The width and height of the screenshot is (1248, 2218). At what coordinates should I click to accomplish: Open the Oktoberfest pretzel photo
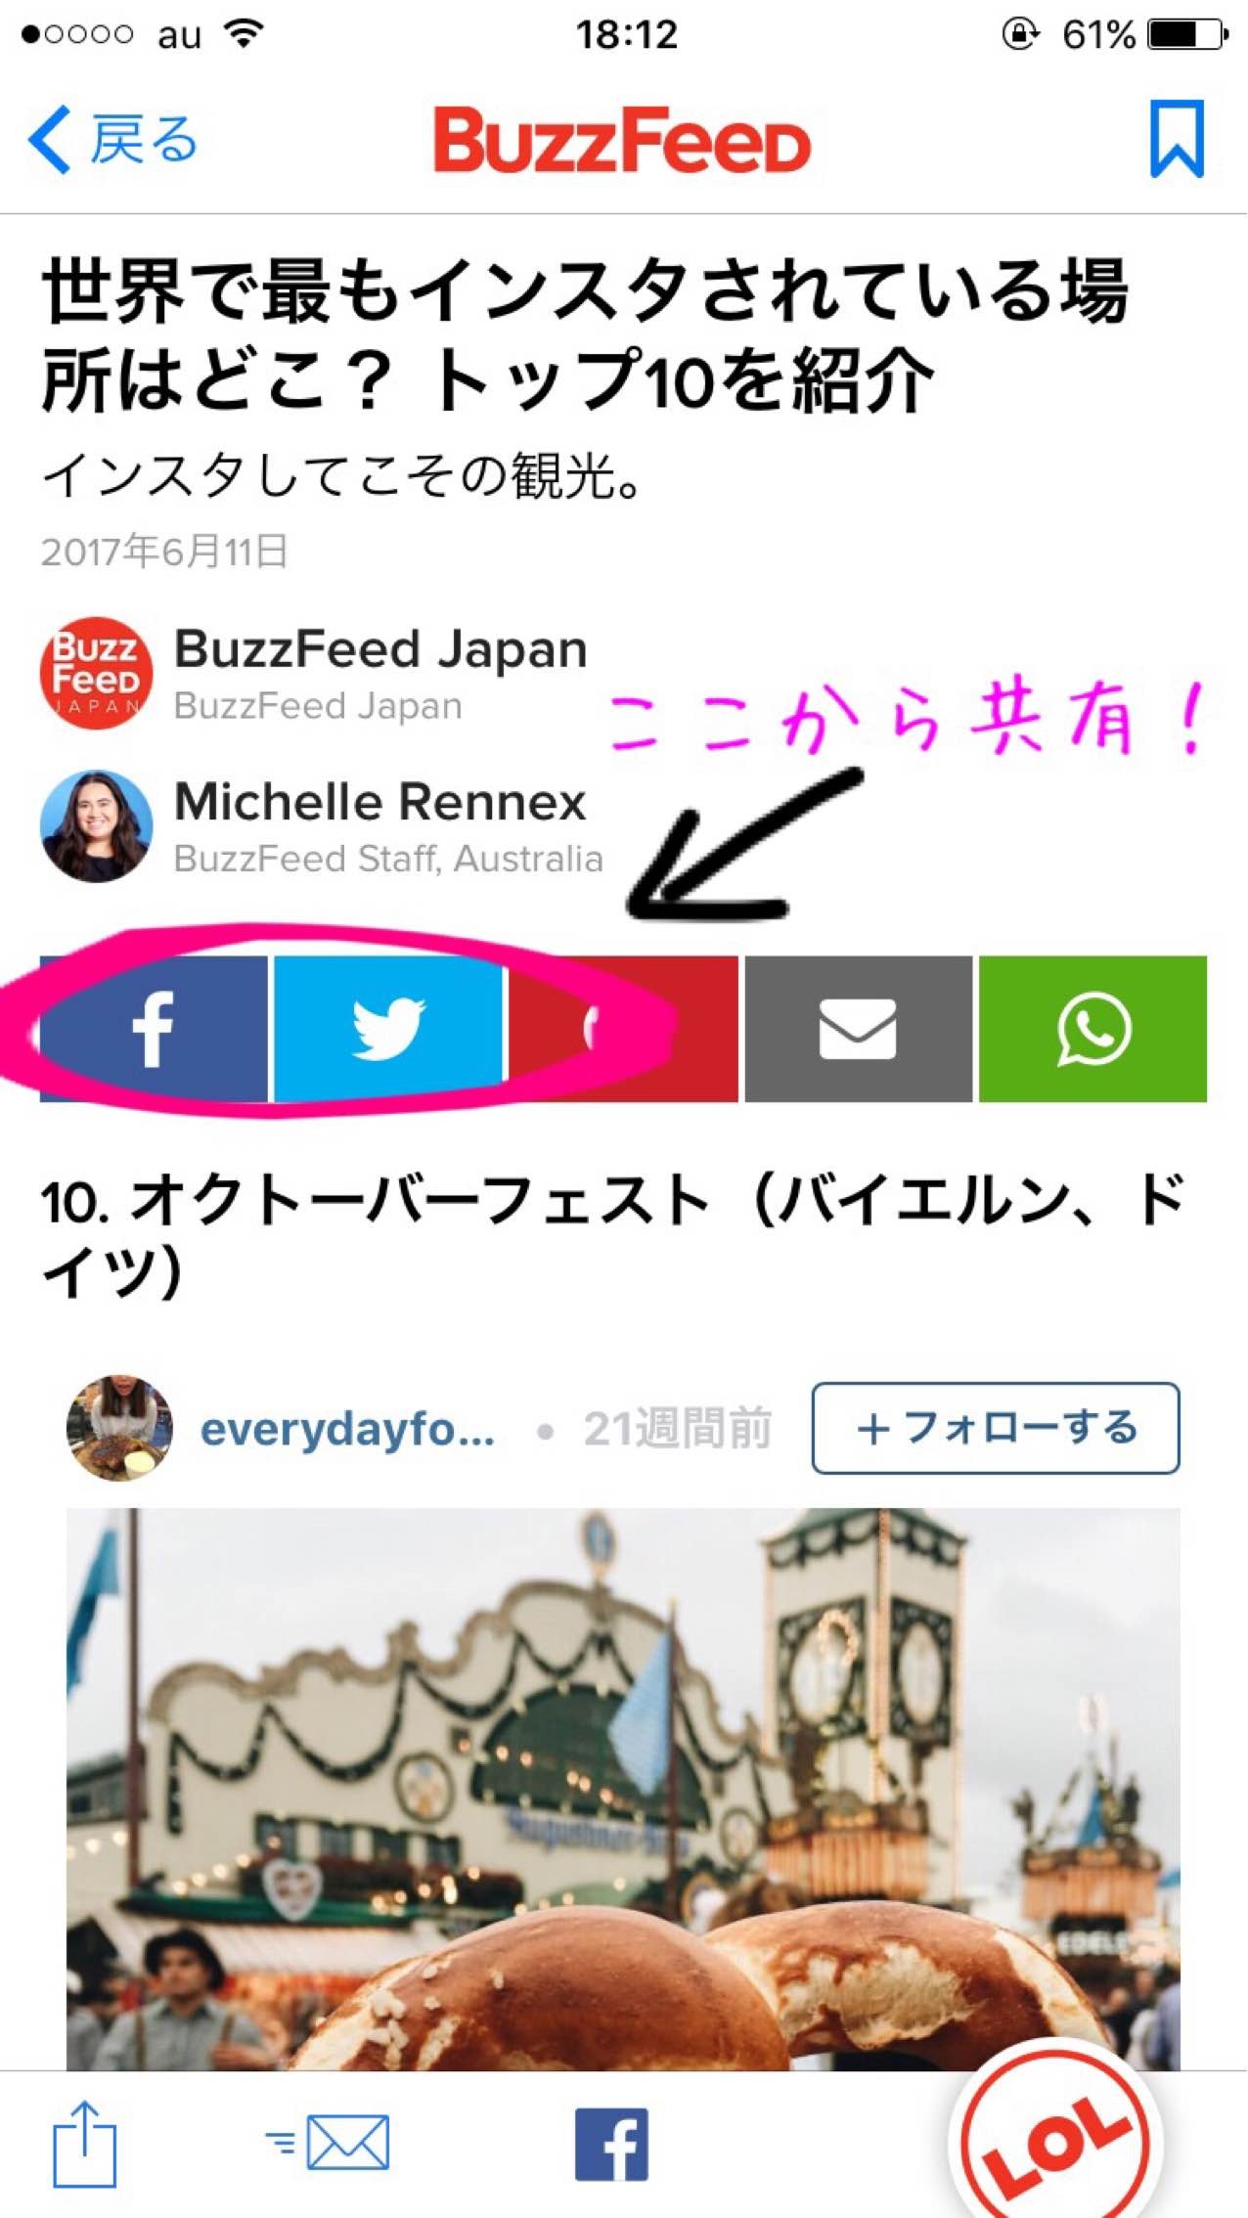click(x=623, y=1789)
